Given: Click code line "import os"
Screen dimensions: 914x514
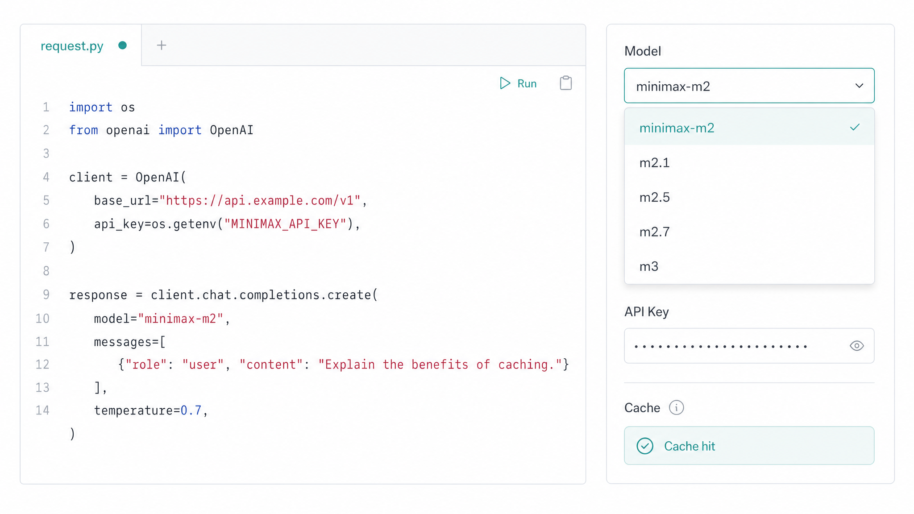Looking at the screenshot, I should pyautogui.click(x=102, y=107).
